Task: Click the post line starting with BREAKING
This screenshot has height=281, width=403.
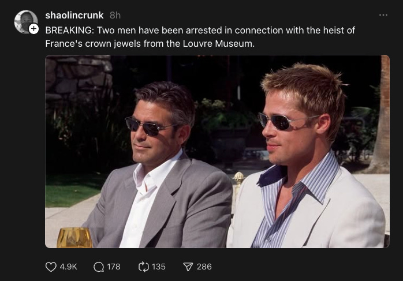Action: pos(200,31)
